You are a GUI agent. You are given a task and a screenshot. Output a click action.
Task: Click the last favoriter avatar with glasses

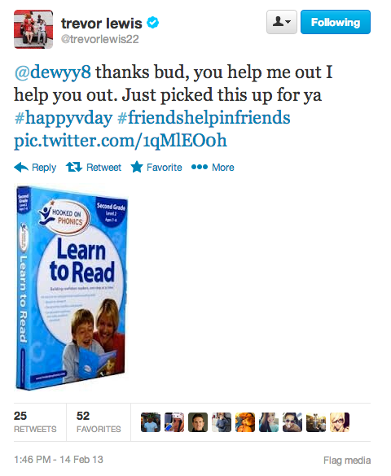[340, 422]
